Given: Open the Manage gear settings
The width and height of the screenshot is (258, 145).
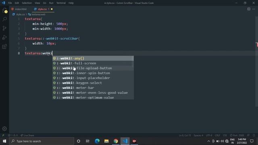Looking at the screenshot, I should 4,128.
